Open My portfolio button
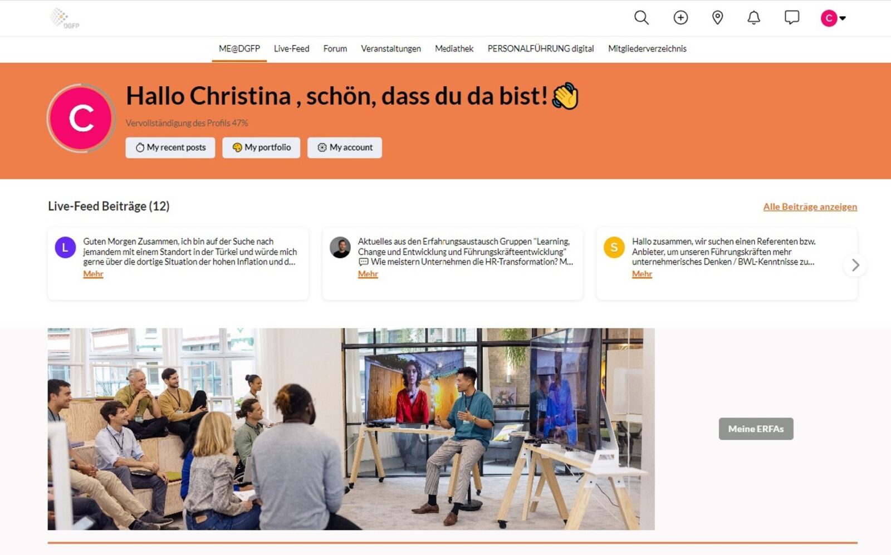 pyautogui.click(x=261, y=148)
